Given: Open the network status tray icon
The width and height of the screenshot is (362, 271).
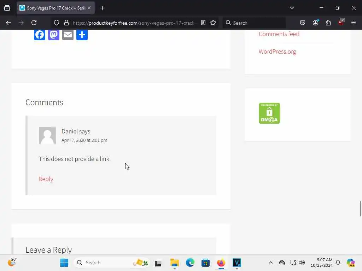Looking at the screenshot, I should click(293, 263).
